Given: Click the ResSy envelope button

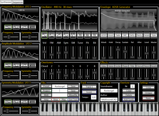Looking at the screenshot, I should pos(140,35).
